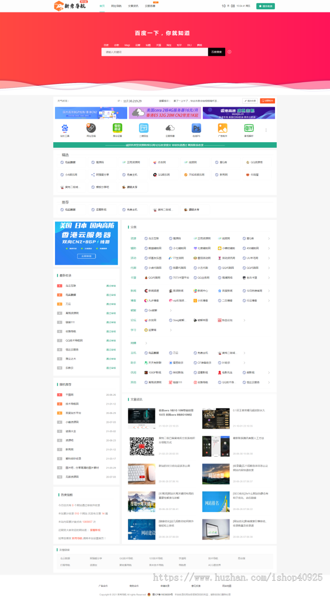Switch the search engine to Magi
This screenshot has height=604, width=330.
(127, 45)
